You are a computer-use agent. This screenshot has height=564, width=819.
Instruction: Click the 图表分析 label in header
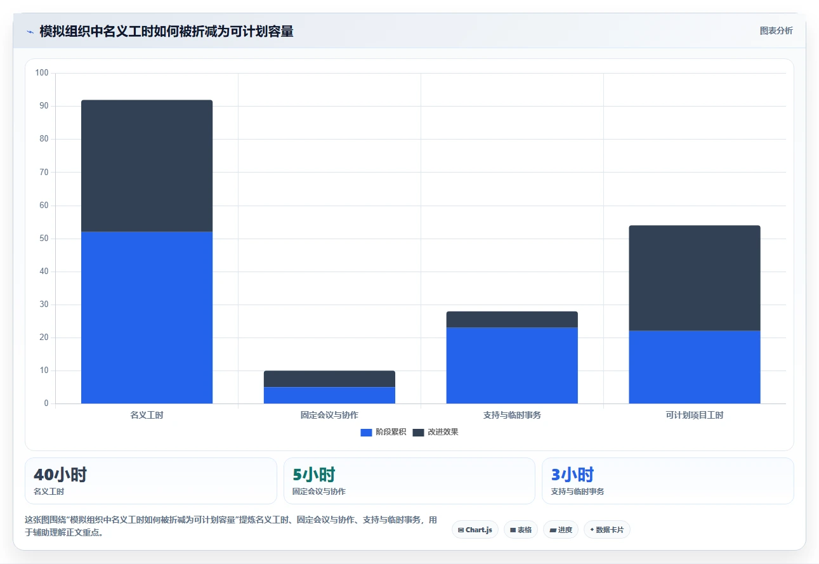point(776,30)
